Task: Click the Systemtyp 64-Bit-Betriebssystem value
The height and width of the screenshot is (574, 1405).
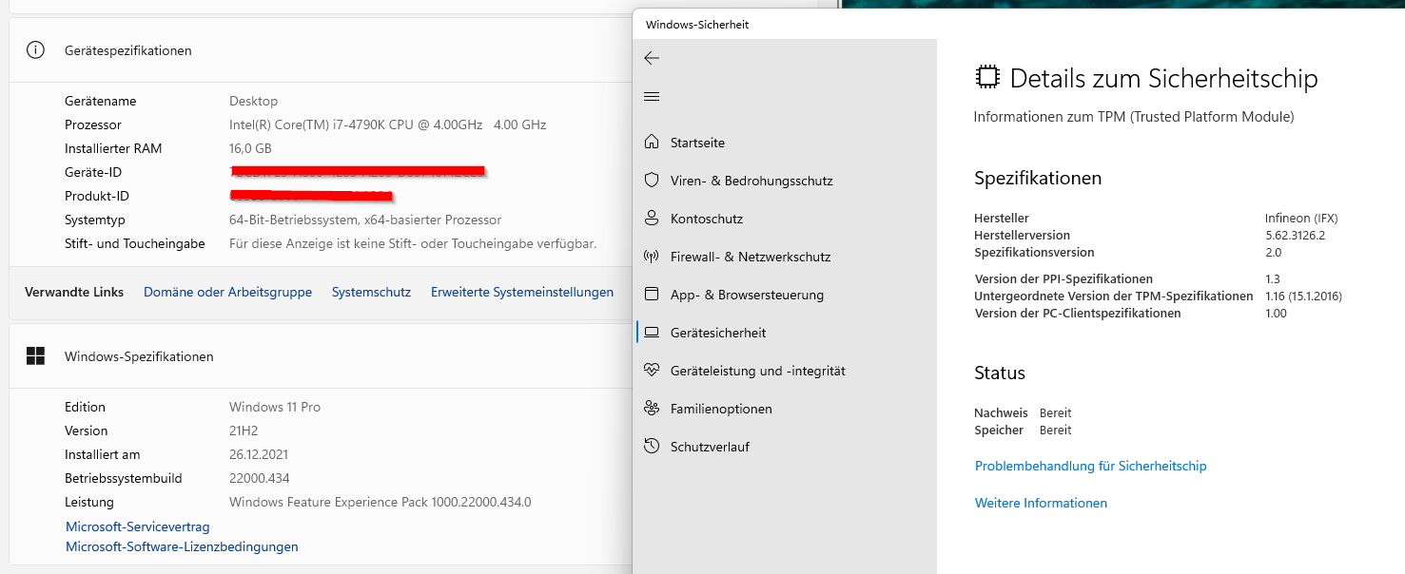Action: pos(365,220)
